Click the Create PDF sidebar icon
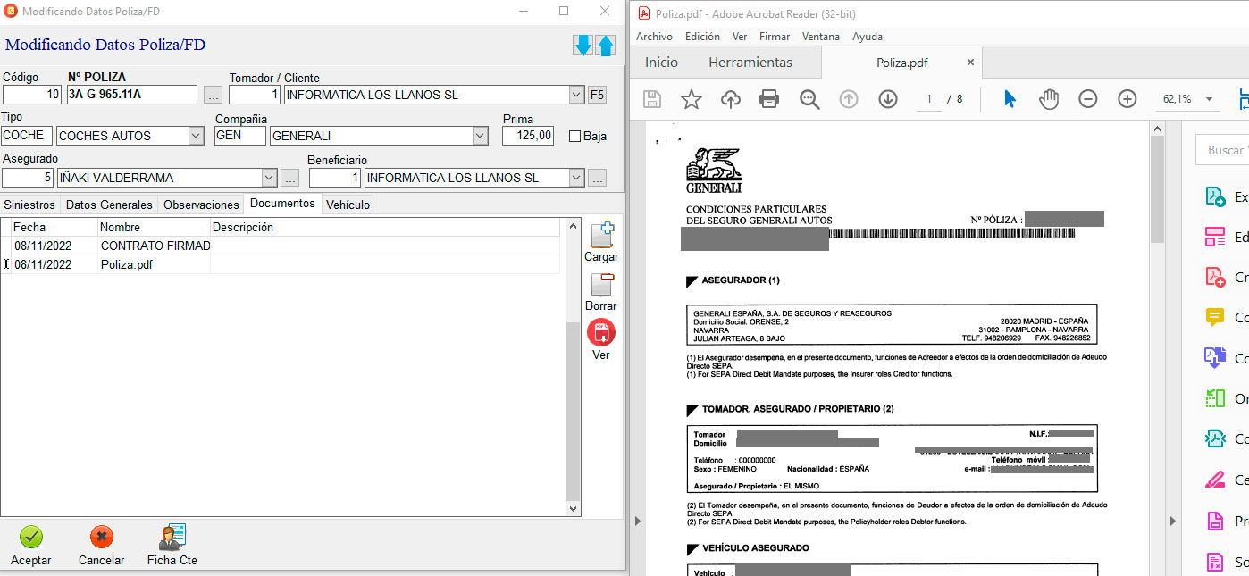The width and height of the screenshot is (1249, 576). tap(1215, 277)
